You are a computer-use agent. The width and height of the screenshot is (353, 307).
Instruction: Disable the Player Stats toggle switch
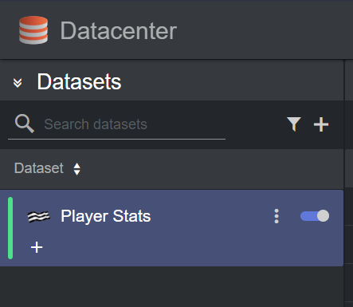pyautogui.click(x=315, y=216)
